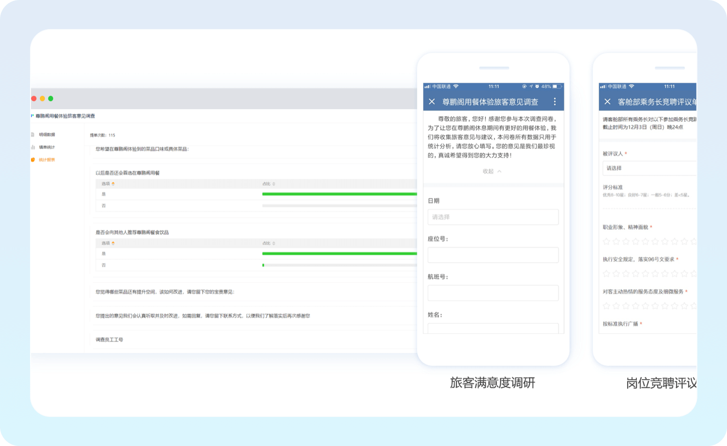
Task: Click the orange 统计报表 sidebar icon
Action: tap(33, 160)
